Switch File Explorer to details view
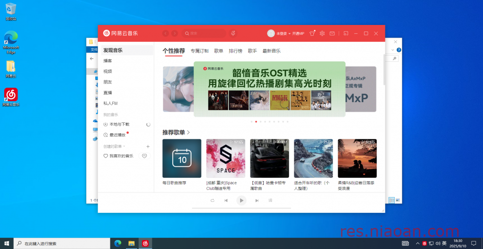This screenshot has height=249, width=483. [391, 200]
